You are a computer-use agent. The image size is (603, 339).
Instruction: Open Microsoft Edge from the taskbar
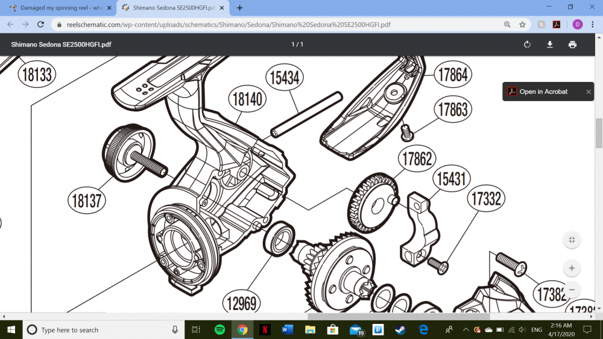click(x=423, y=330)
